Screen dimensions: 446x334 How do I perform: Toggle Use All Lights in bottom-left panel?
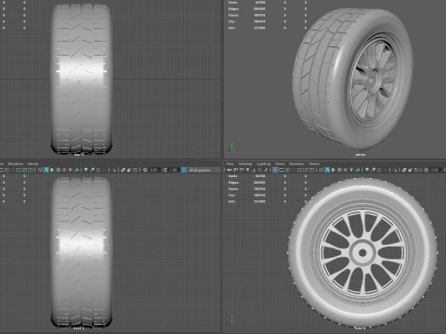point(71,170)
